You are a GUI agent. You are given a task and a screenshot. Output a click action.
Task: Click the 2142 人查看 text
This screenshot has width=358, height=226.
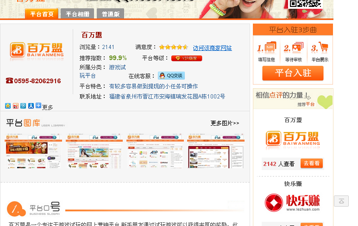click(279, 164)
